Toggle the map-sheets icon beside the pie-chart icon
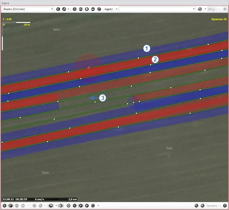Image resolution: width=229 pixels, height=210 pixels. (61, 206)
